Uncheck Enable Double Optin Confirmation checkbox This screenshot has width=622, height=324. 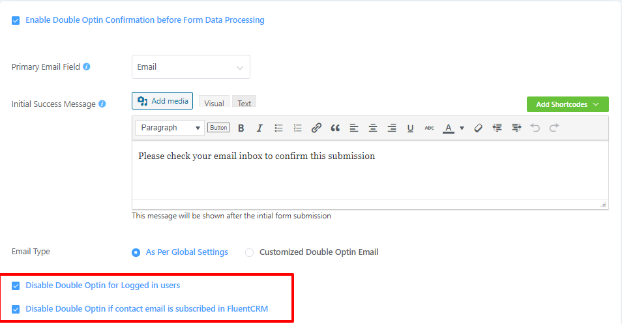(x=16, y=20)
